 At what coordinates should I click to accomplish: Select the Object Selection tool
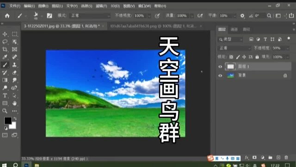14,42
